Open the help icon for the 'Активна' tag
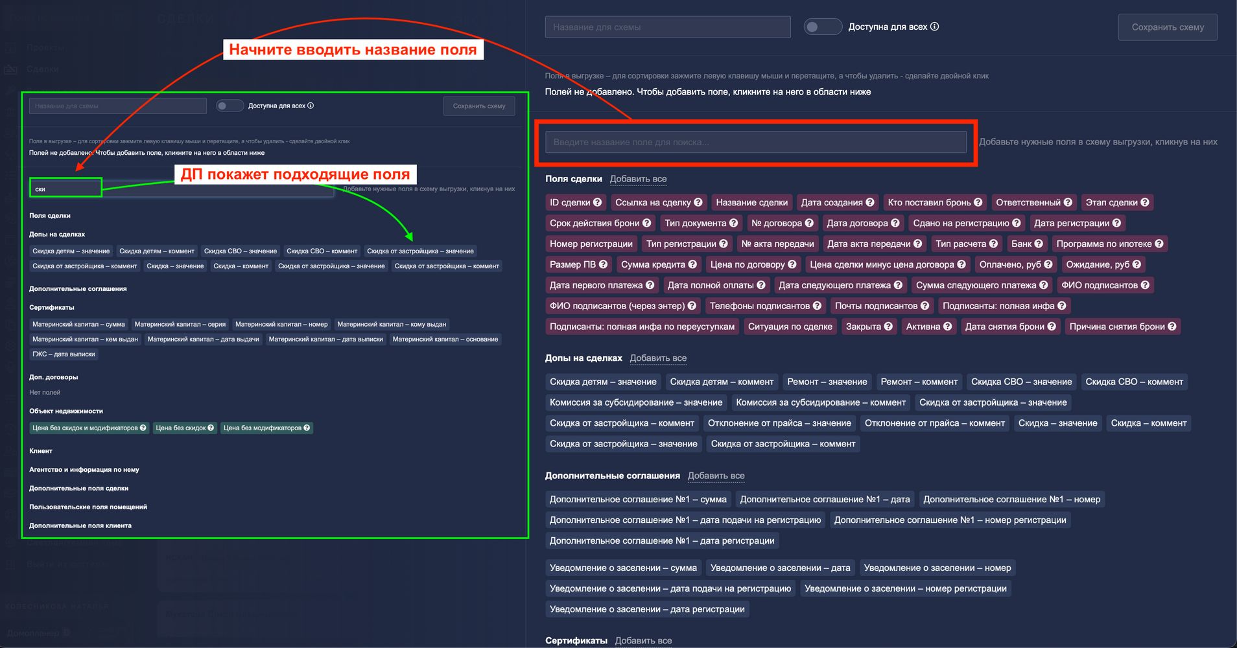 [947, 327]
